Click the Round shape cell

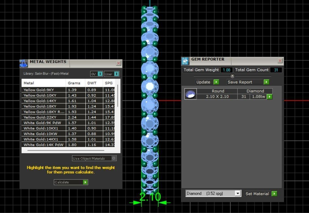pyautogui.click(x=217, y=91)
